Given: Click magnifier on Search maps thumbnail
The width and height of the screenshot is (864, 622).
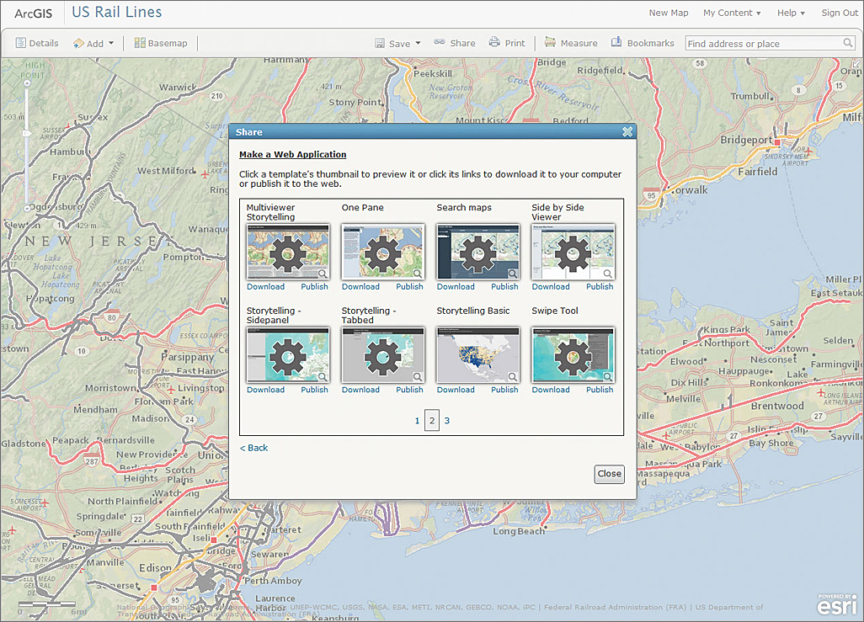Looking at the screenshot, I should pos(513,274).
